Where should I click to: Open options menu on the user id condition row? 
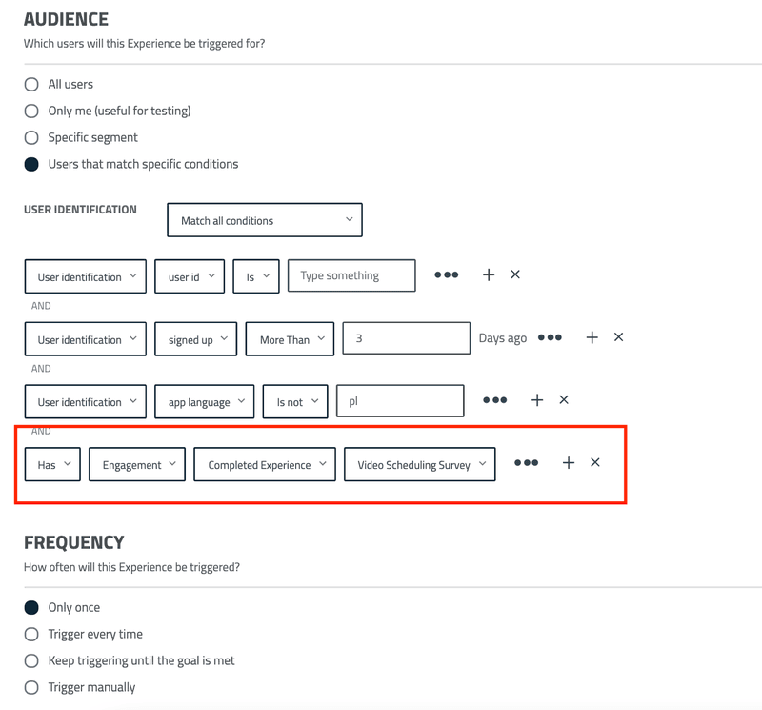point(447,274)
